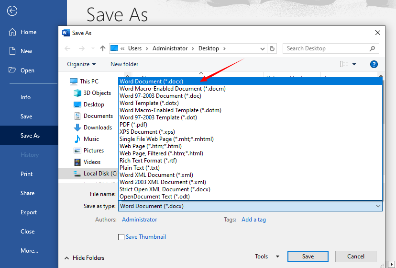Click the Up one level arrow
The height and width of the screenshot is (268, 396).
pyautogui.click(x=102, y=48)
